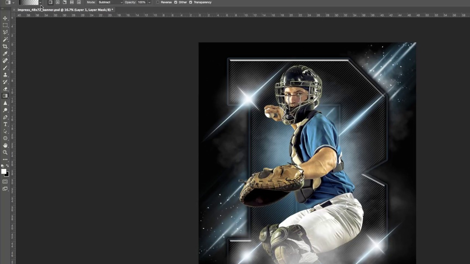Select the Dodge tool

pyautogui.click(x=5, y=110)
